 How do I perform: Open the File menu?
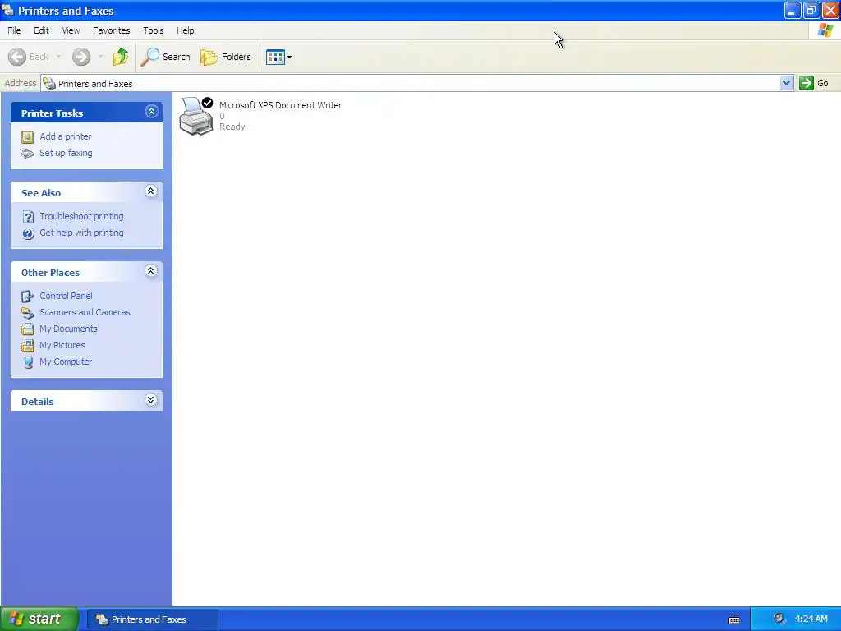[14, 30]
